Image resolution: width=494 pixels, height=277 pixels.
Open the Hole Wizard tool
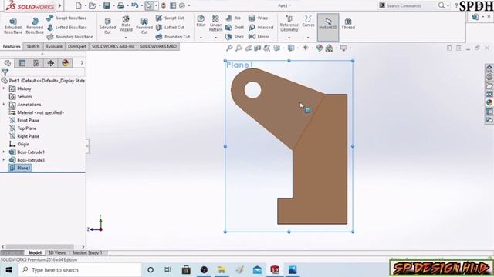(x=126, y=24)
